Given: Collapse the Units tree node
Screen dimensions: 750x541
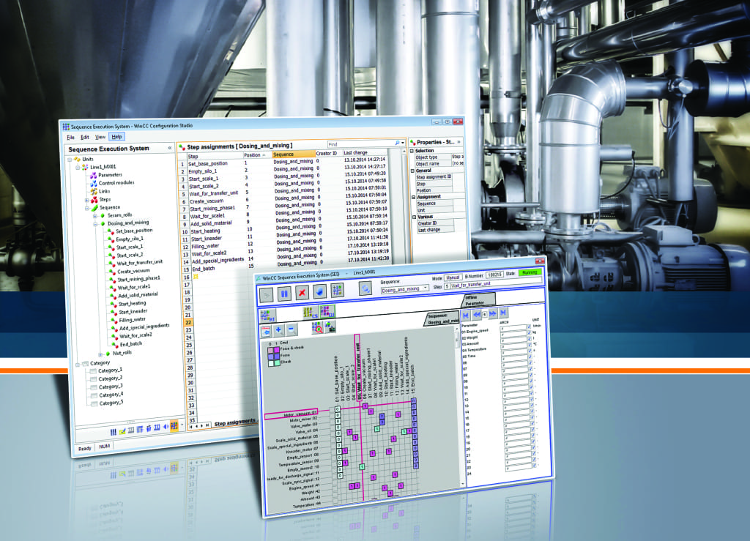Looking at the screenshot, I should [70, 160].
